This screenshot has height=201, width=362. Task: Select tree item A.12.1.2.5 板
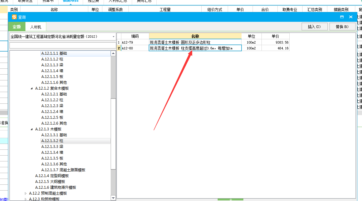(52, 118)
